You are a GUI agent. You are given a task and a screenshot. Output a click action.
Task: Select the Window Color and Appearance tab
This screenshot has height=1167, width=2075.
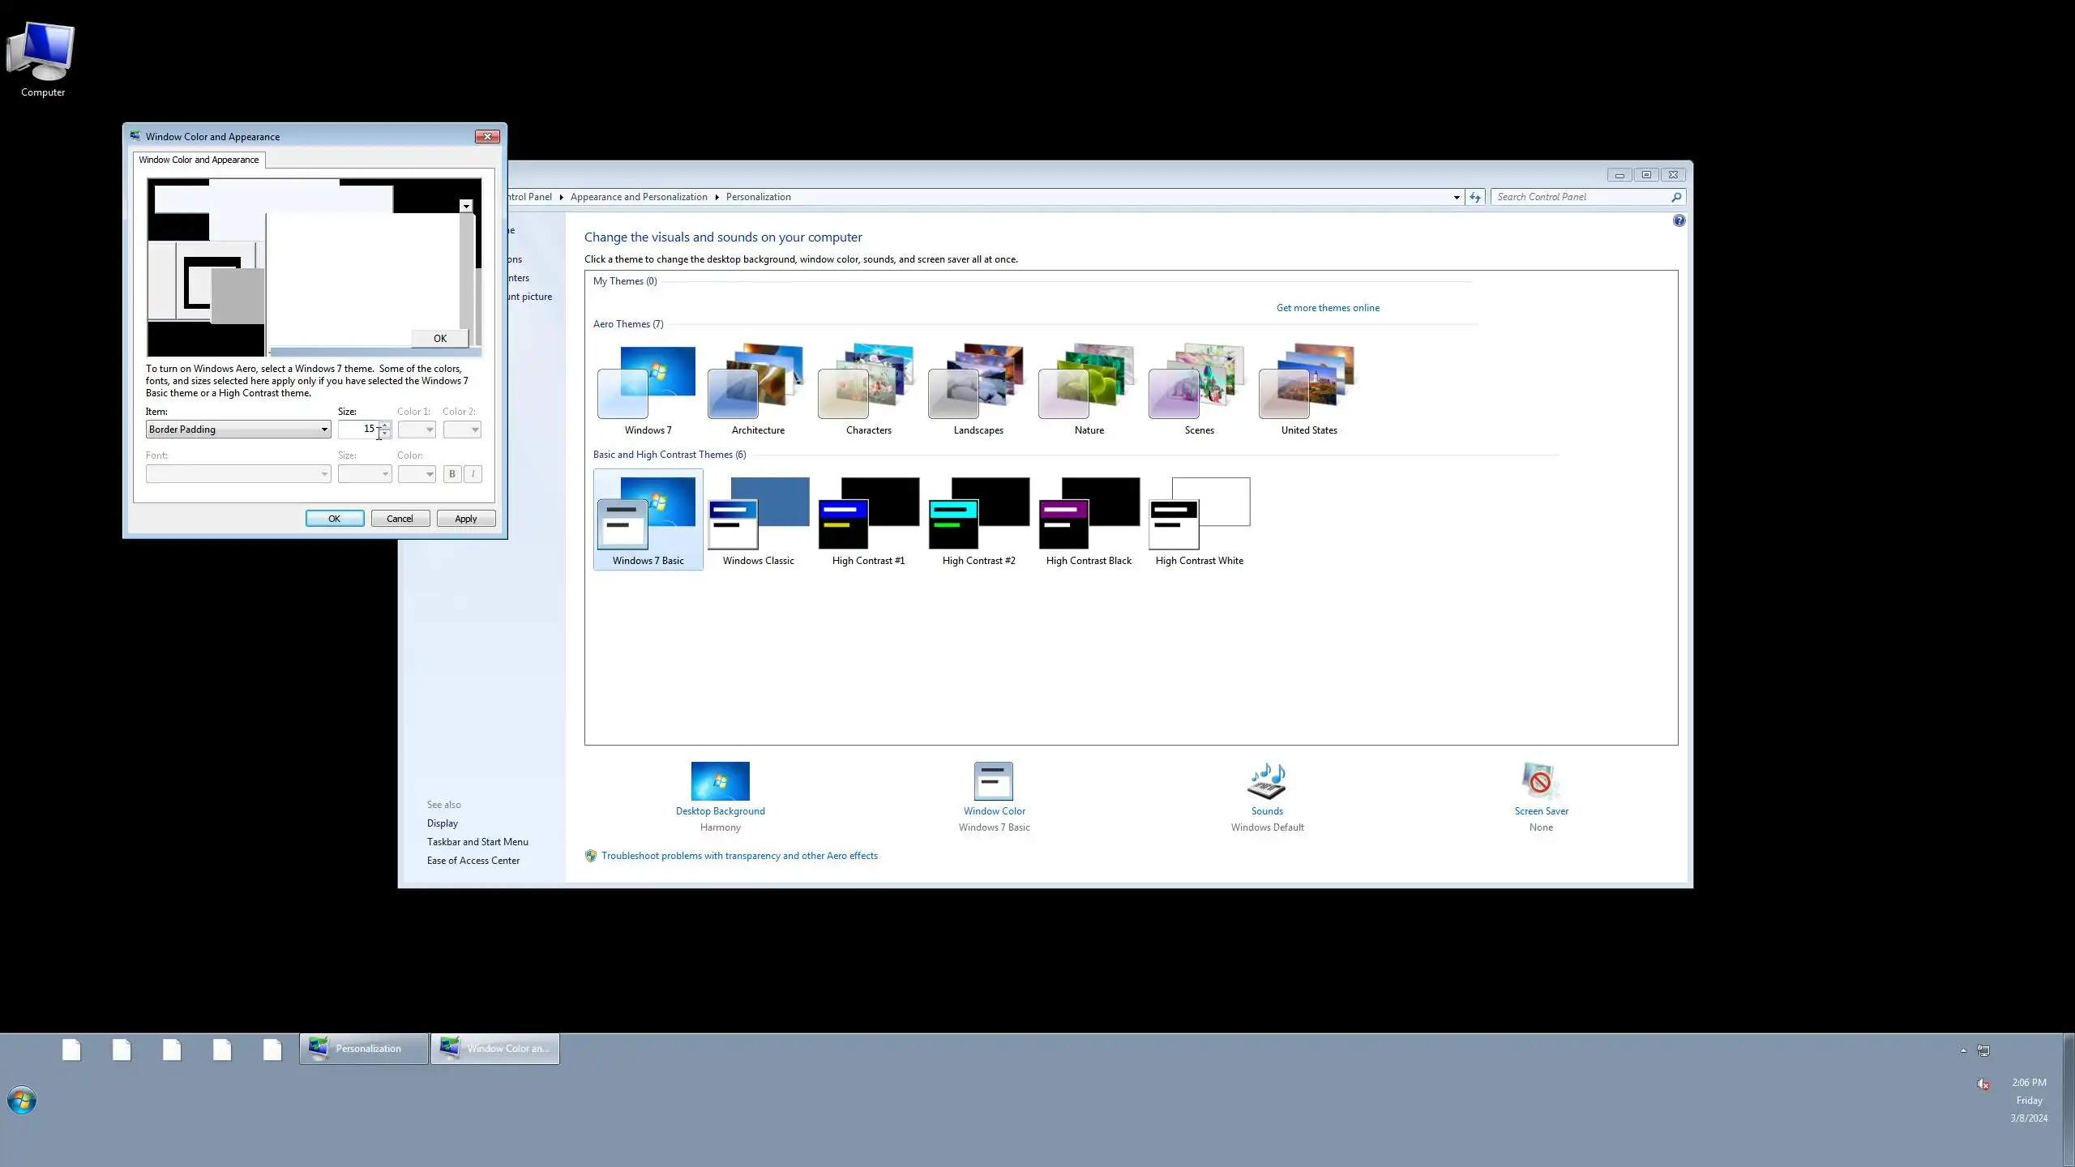coord(199,160)
